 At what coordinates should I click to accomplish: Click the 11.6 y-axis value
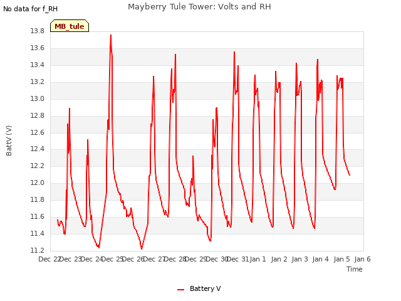pos(38,216)
